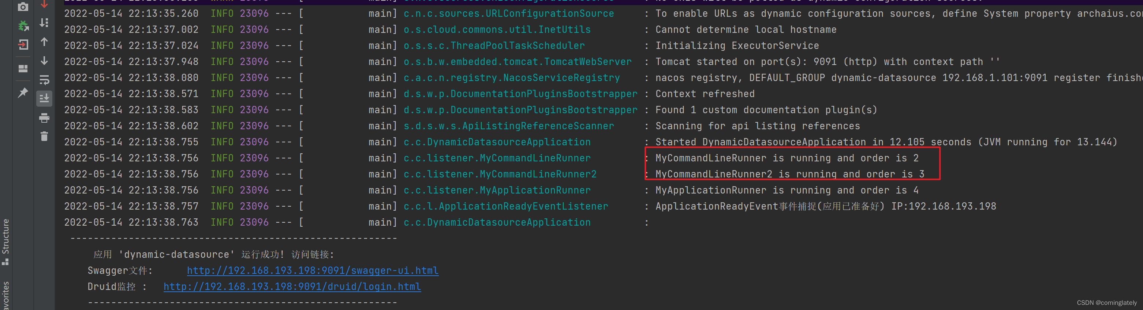Click the trash clear console icon
1143x310 pixels.
tap(44, 137)
